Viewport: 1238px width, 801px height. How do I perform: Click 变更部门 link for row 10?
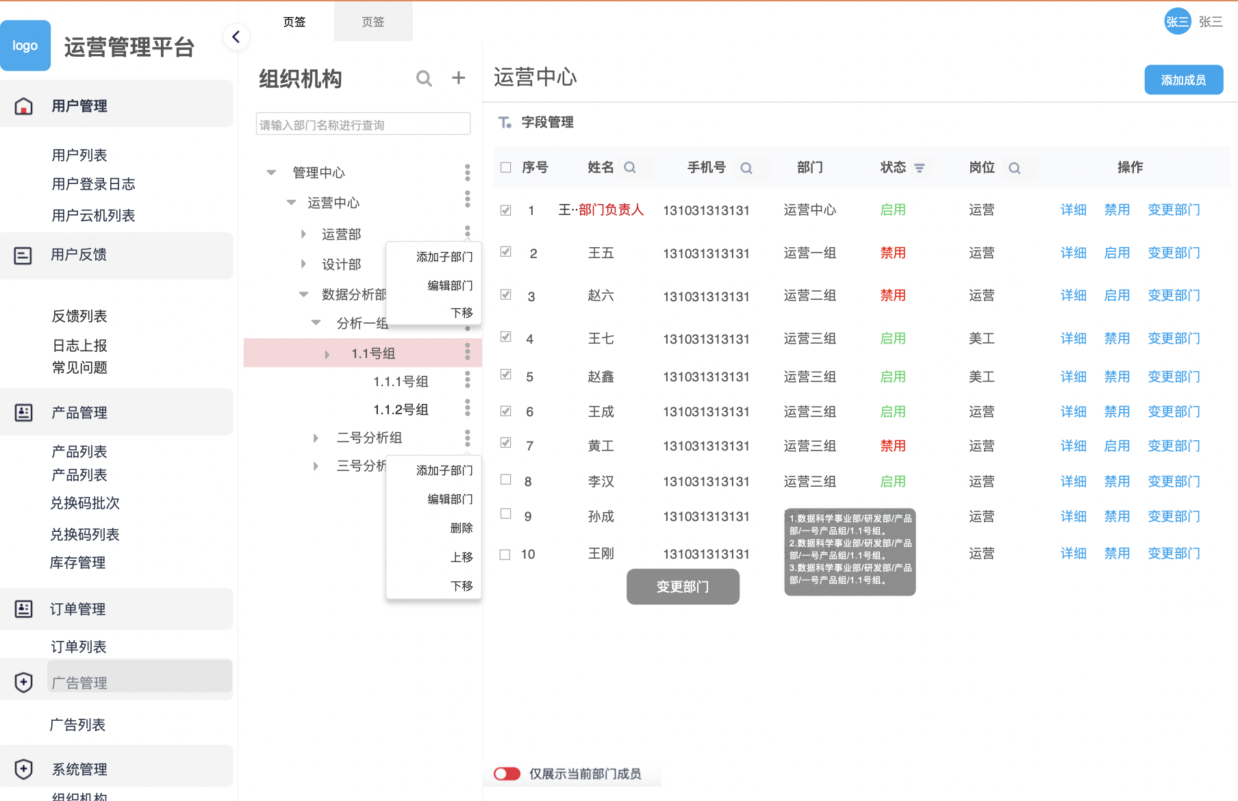(1174, 553)
